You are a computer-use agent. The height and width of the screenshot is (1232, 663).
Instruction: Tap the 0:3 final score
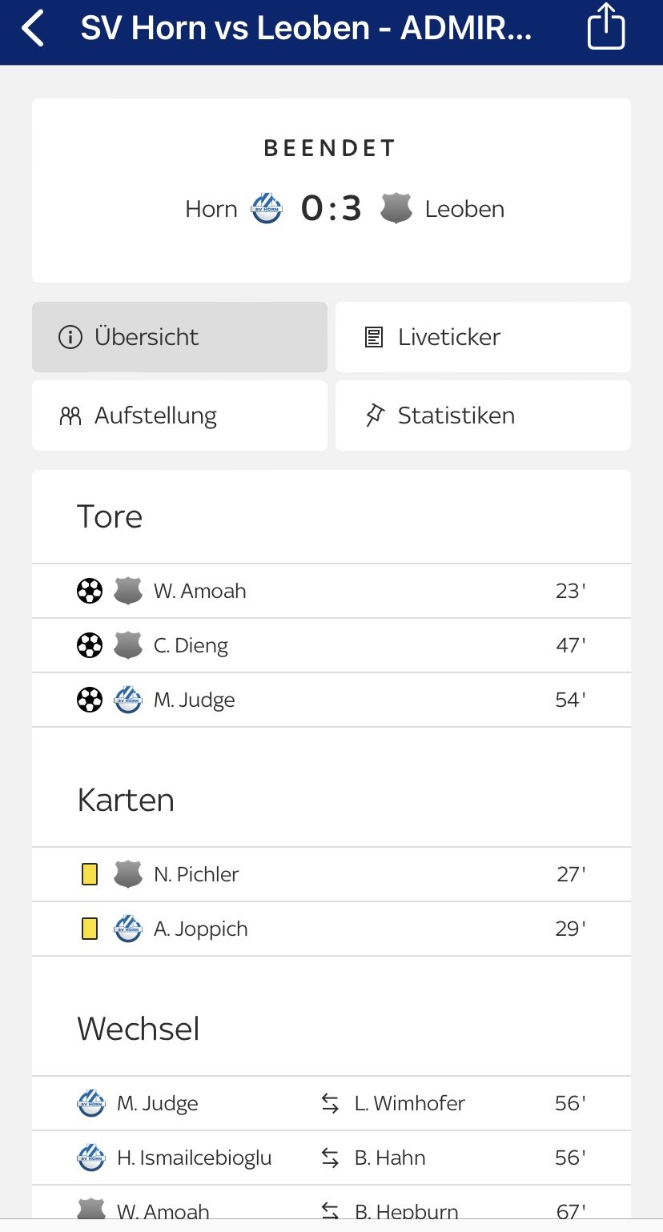(331, 209)
